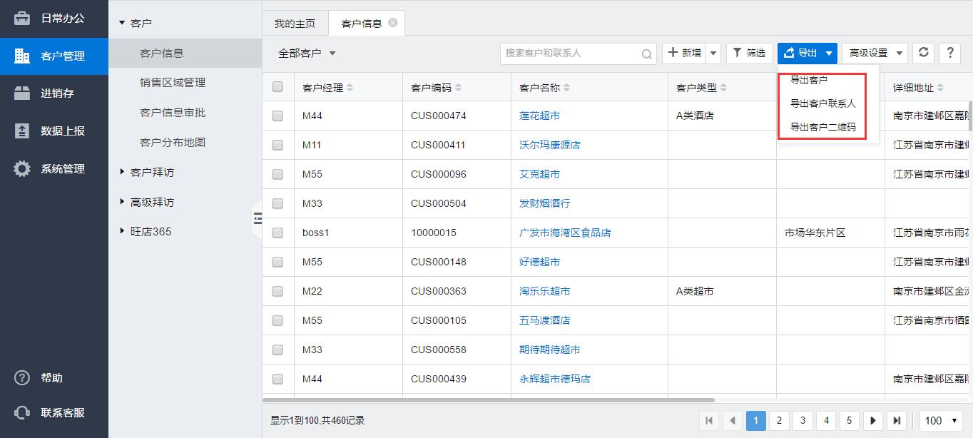Tick the select-all checkbox in the header

pyautogui.click(x=277, y=87)
